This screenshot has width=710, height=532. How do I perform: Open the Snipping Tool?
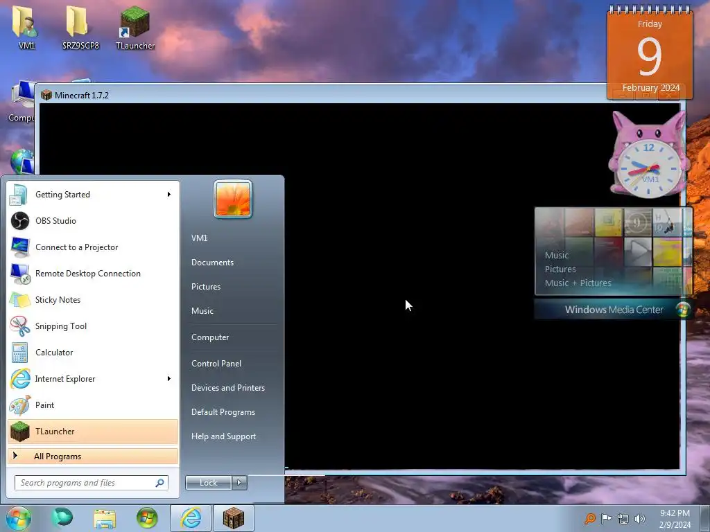point(93,326)
